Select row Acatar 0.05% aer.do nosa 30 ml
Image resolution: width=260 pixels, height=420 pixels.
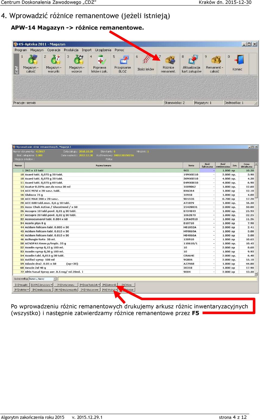pyautogui.click(x=134, y=187)
